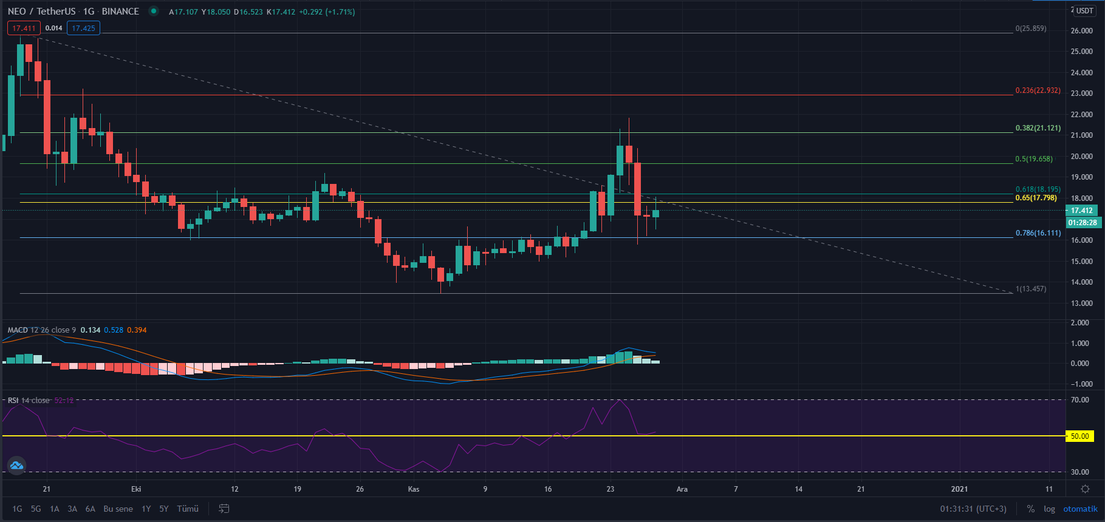The image size is (1105, 522).
Task: Click the red 0.236(22.932) Fibonacci label
Action: (1038, 90)
